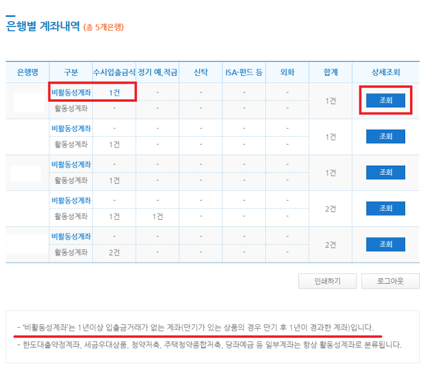
Task: Click the 합계 column header
Action: [x=330, y=72]
